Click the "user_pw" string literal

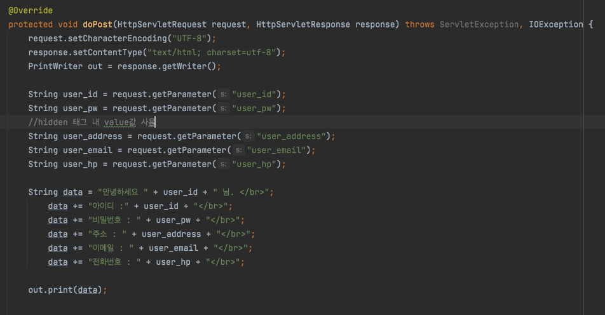click(x=254, y=108)
